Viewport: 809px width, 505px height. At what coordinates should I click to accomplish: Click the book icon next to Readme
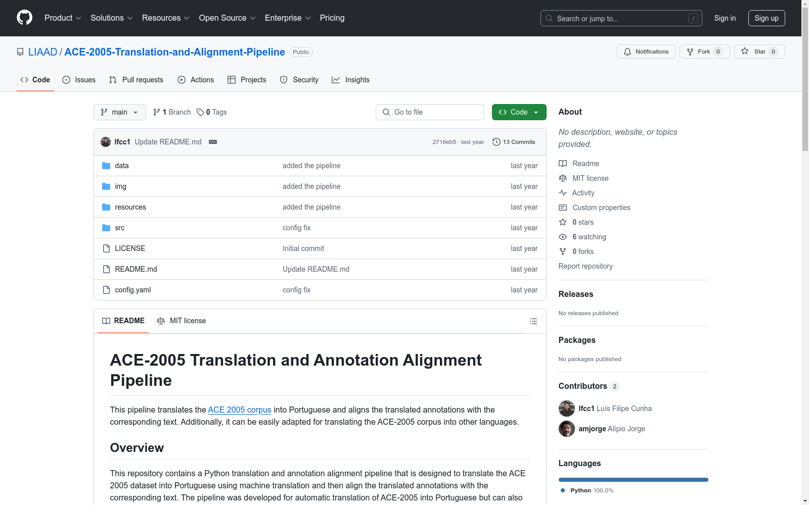click(563, 164)
